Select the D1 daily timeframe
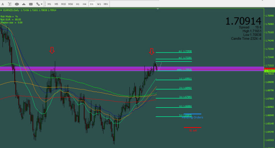 click(x=92, y=4)
